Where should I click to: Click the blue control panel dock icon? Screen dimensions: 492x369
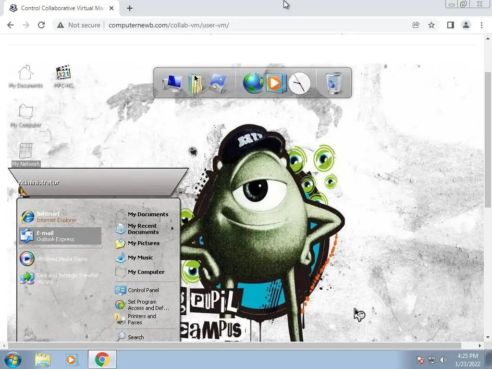coord(218,84)
